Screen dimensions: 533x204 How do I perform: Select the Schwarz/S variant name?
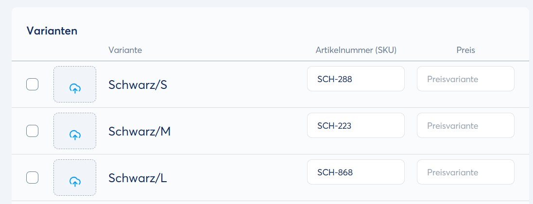(138, 85)
